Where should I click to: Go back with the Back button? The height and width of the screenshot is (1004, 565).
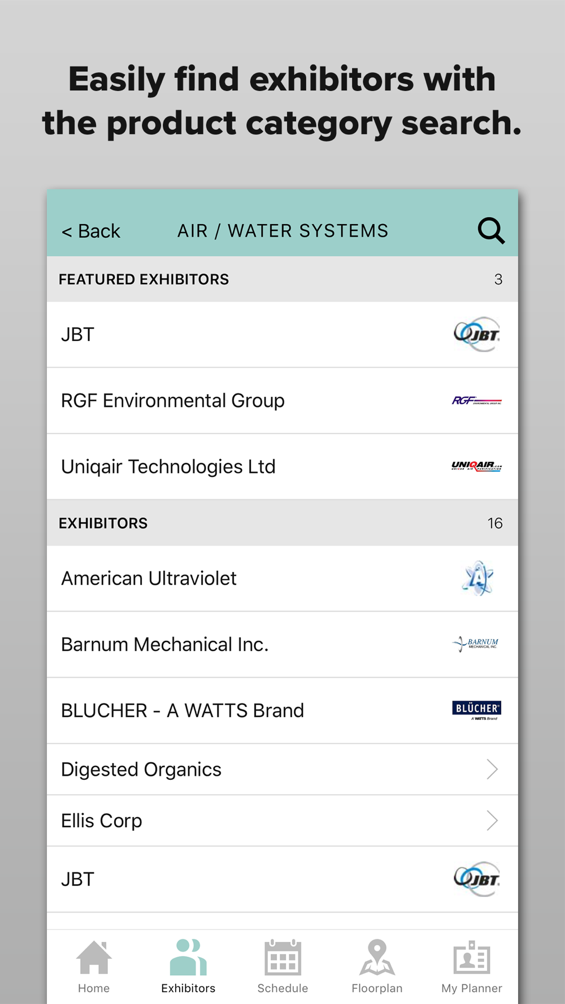(91, 231)
